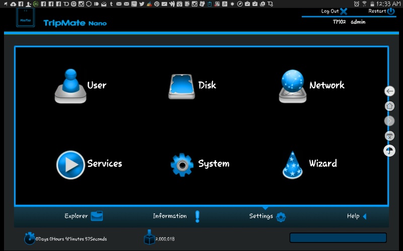403x251 pixels.
Task: Switch to the Explorer tab
Action: point(84,216)
